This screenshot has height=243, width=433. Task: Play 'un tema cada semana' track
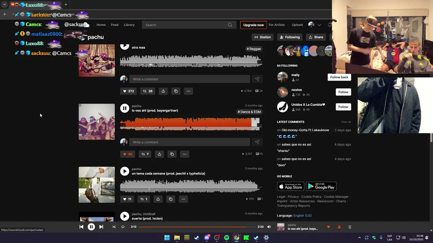(124, 171)
